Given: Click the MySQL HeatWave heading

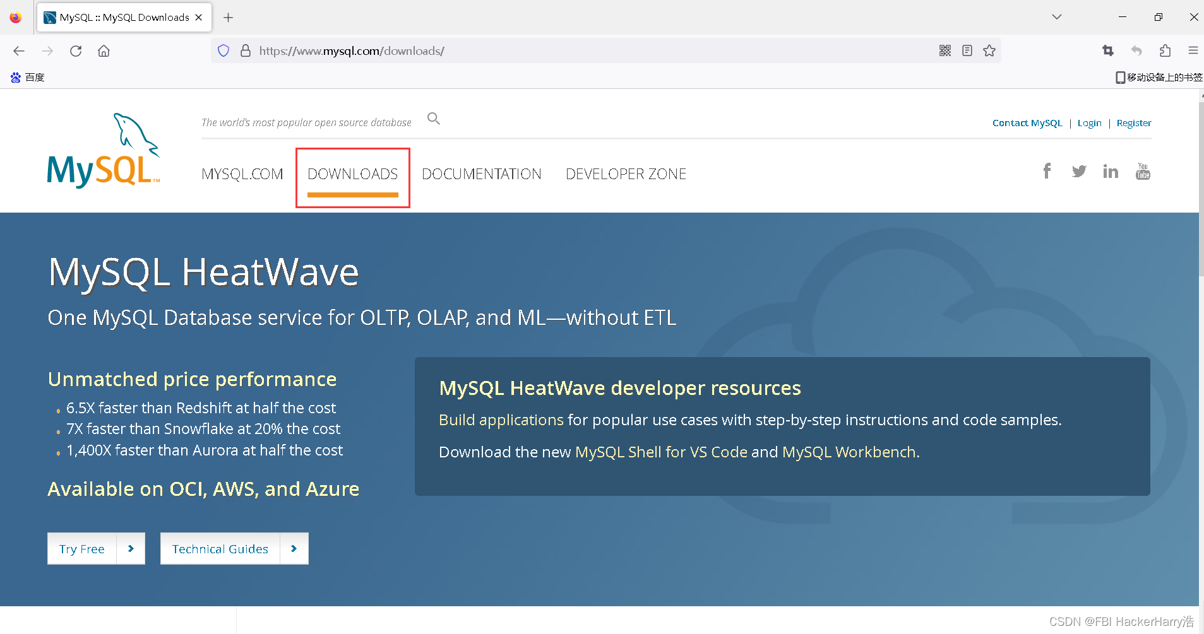Looking at the screenshot, I should pyautogui.click(x=204, y=273).
